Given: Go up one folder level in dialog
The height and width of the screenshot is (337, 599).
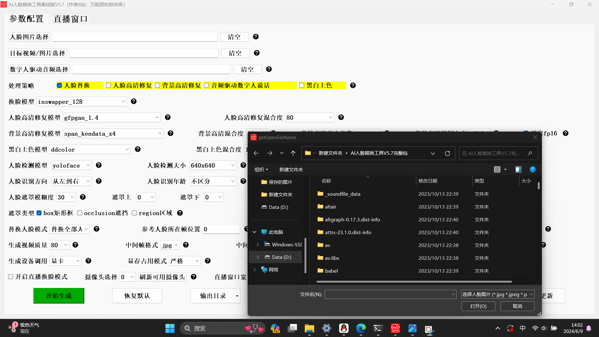Looking at the screenshot, I should point(293,153).
